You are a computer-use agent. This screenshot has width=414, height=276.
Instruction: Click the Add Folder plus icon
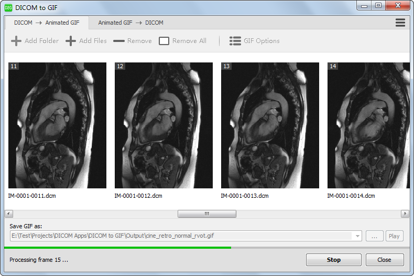(x=16, y=41)
